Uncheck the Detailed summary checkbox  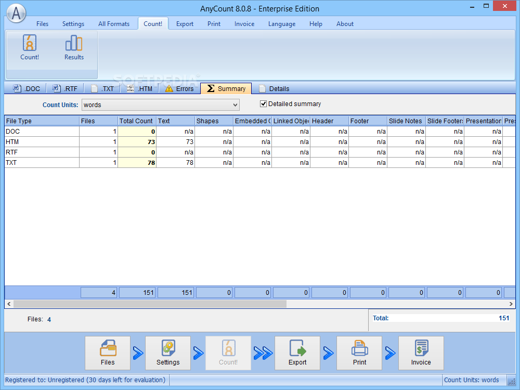coord(263,104)
